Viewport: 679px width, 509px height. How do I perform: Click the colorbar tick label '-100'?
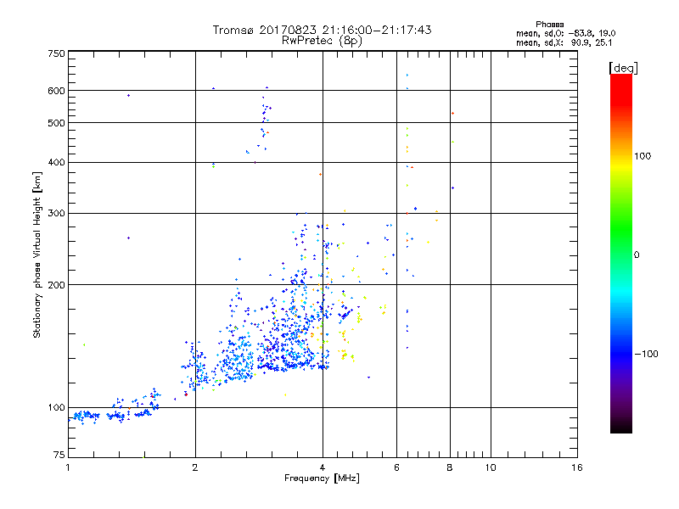647,354
